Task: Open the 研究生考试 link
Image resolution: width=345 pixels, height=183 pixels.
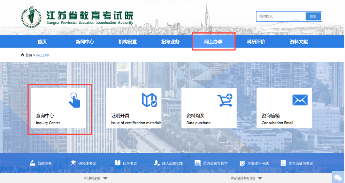Action: click(x=87, y=163)
